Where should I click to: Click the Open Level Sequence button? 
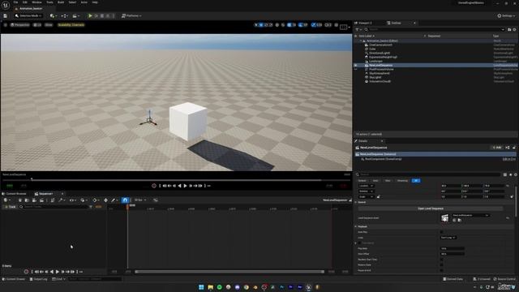431,208
